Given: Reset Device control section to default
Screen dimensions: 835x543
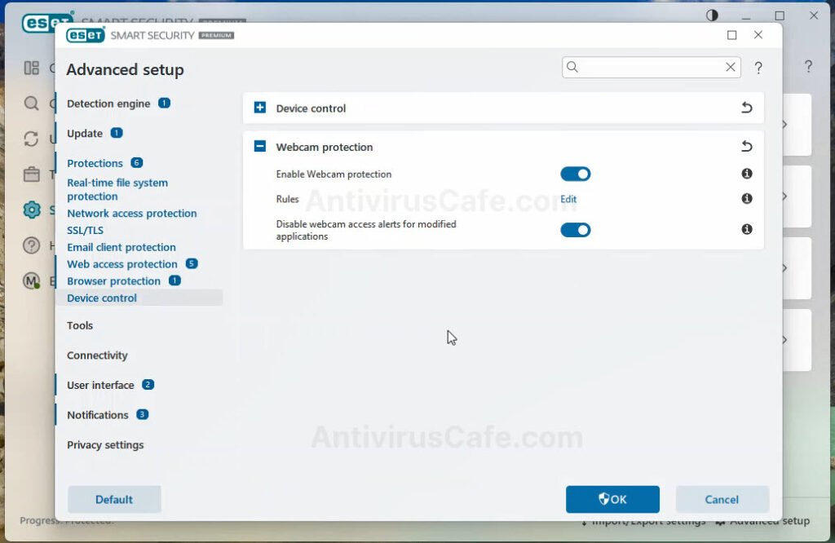Looking at the screenshot, I should (x=747, y=108).
